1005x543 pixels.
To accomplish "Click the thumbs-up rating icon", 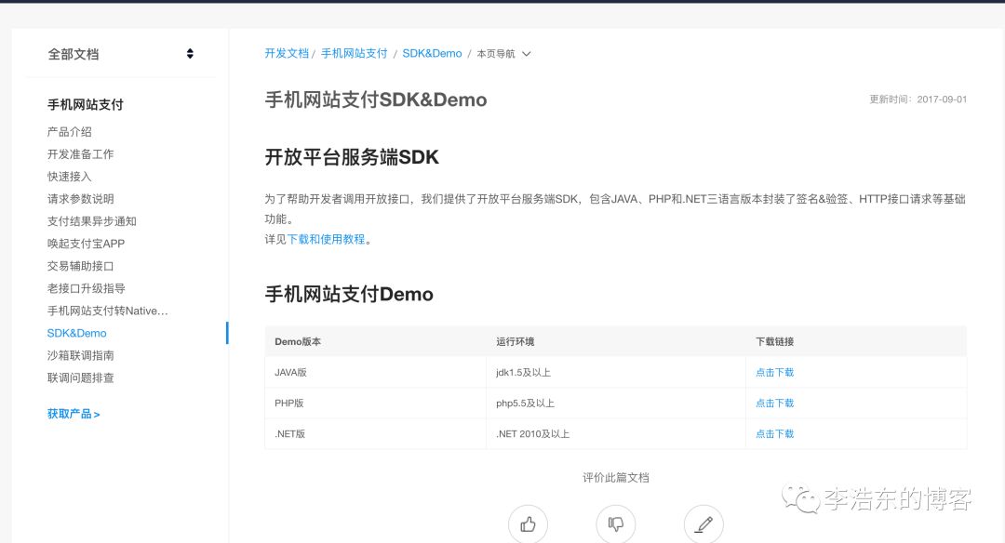I will click(x=529, y=524).
